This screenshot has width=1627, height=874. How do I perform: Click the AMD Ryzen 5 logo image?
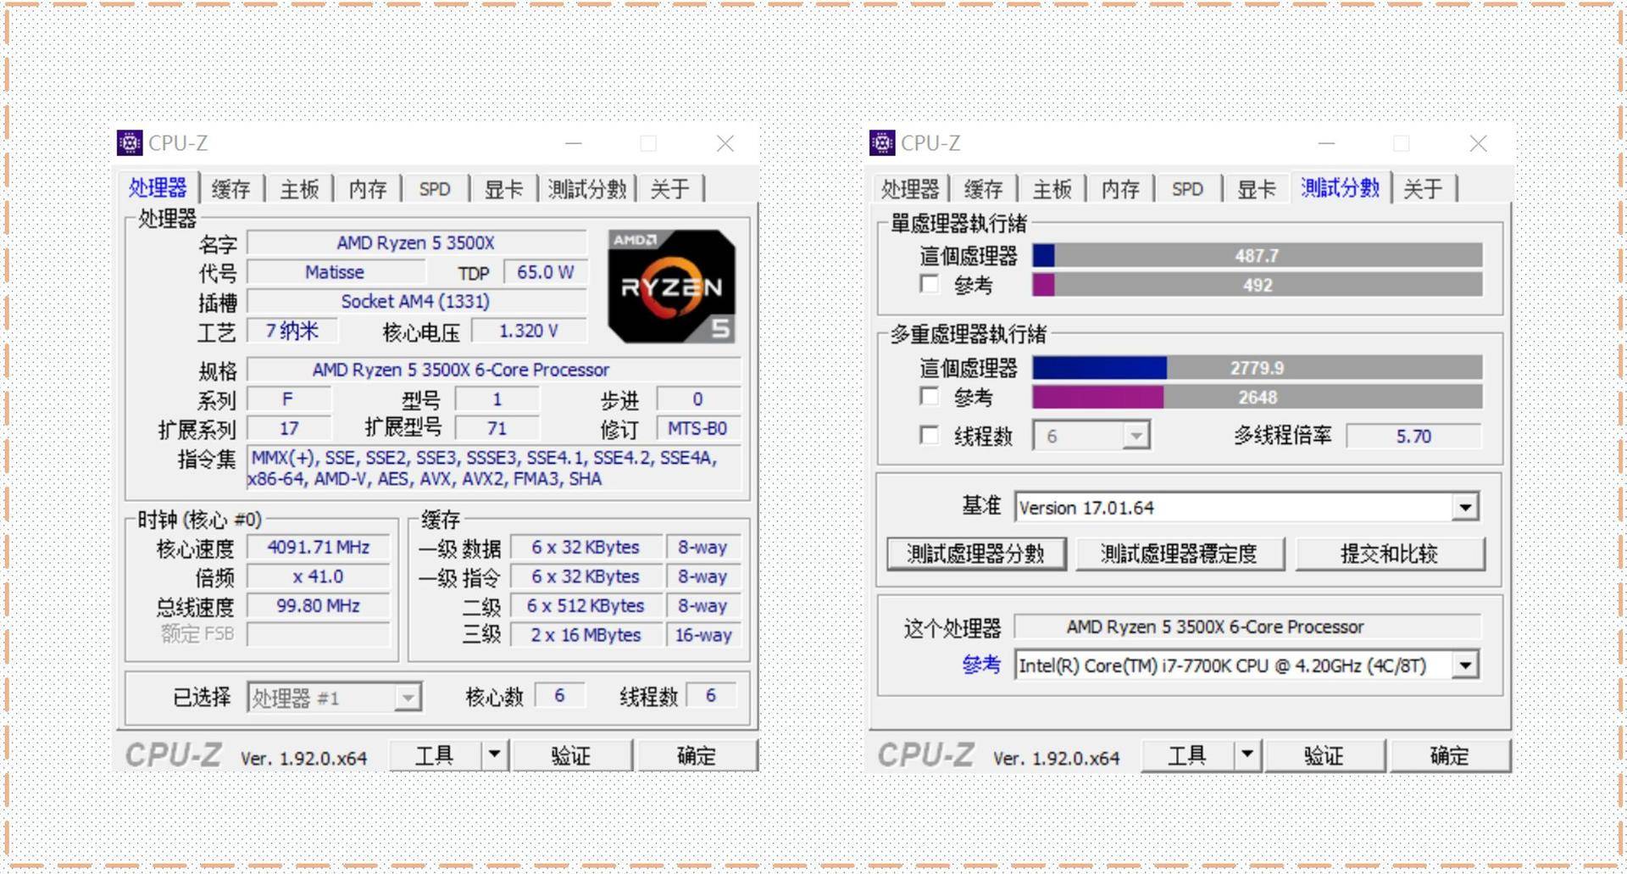pyautogui.click(x=672, y=287)
